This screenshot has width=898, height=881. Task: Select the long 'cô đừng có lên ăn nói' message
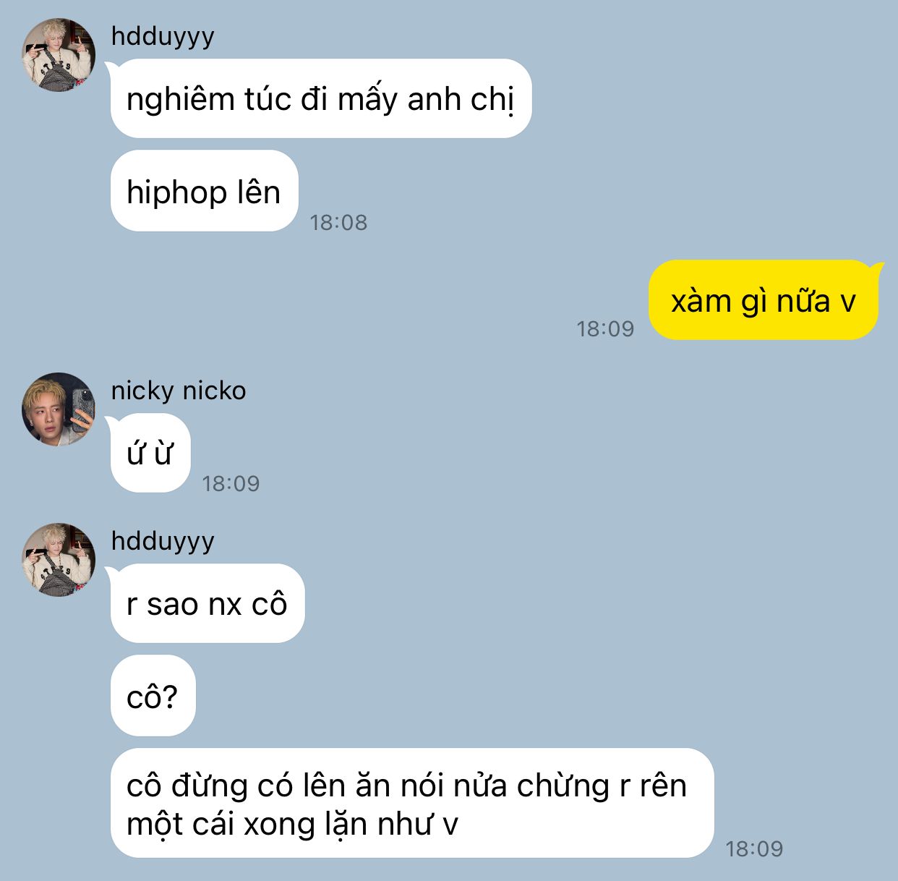click(x=412, y=803)
